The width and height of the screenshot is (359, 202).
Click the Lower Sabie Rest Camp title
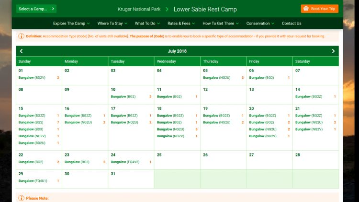pos(205,9)
